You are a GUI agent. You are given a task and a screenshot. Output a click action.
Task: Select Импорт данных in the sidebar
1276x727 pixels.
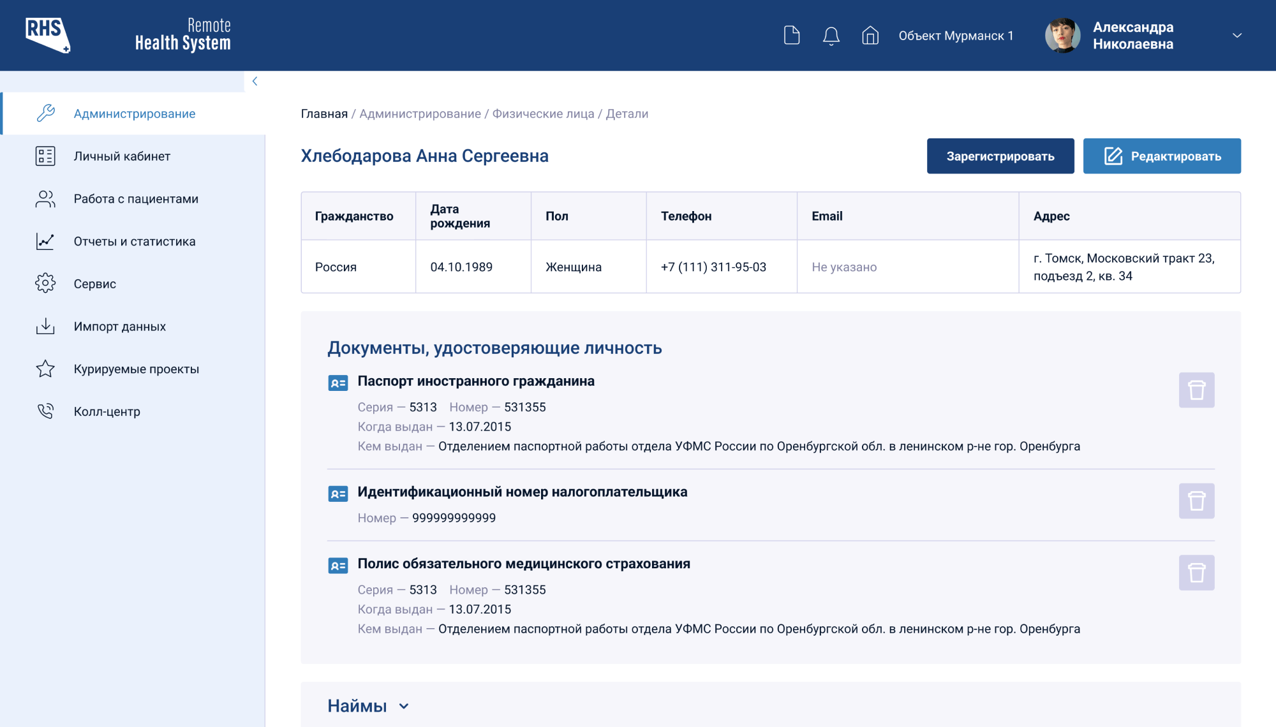tap(120, 327)
